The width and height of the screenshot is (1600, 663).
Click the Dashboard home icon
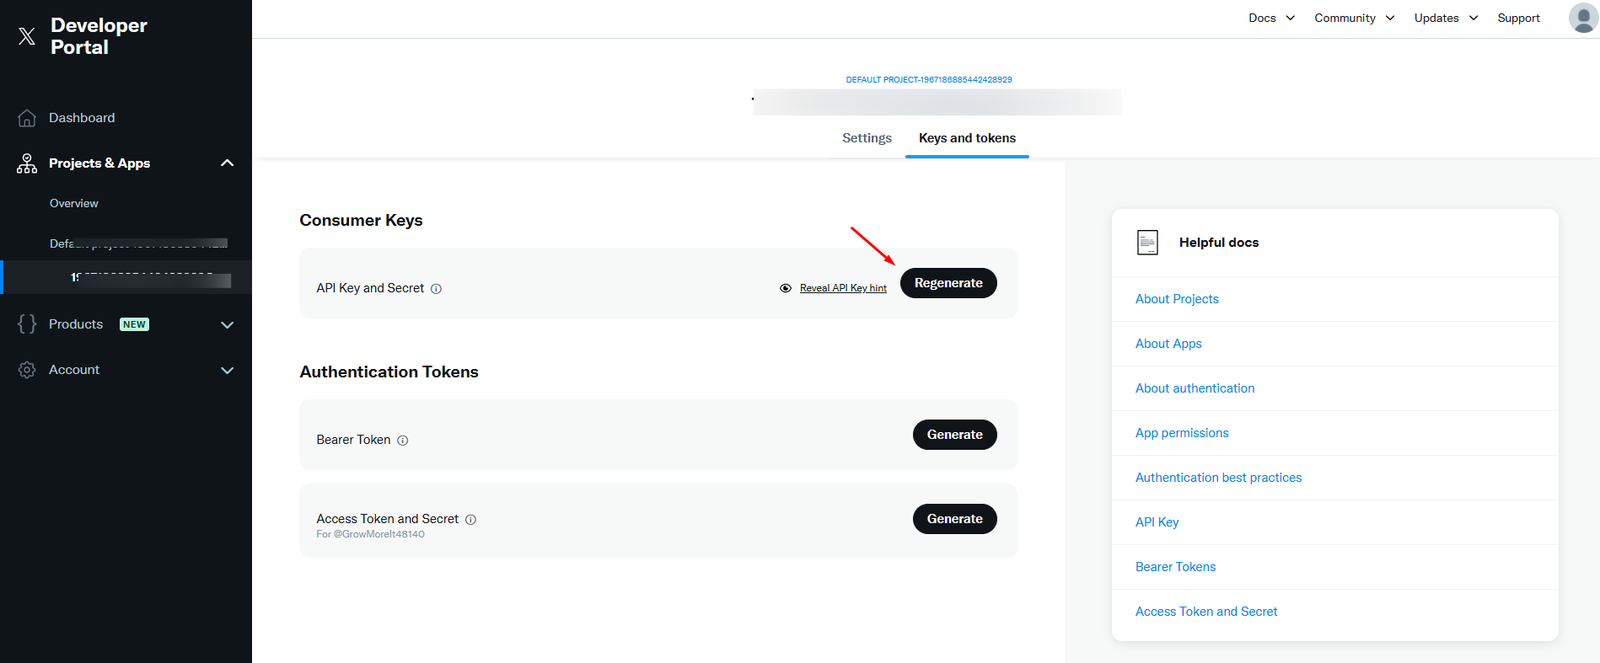[x=27, y=118]
